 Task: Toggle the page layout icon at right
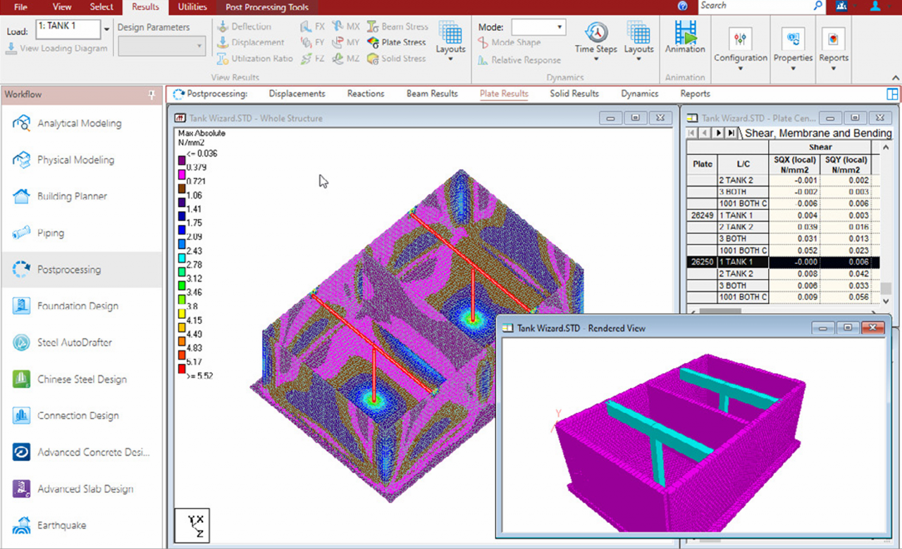tap(892, 94)
